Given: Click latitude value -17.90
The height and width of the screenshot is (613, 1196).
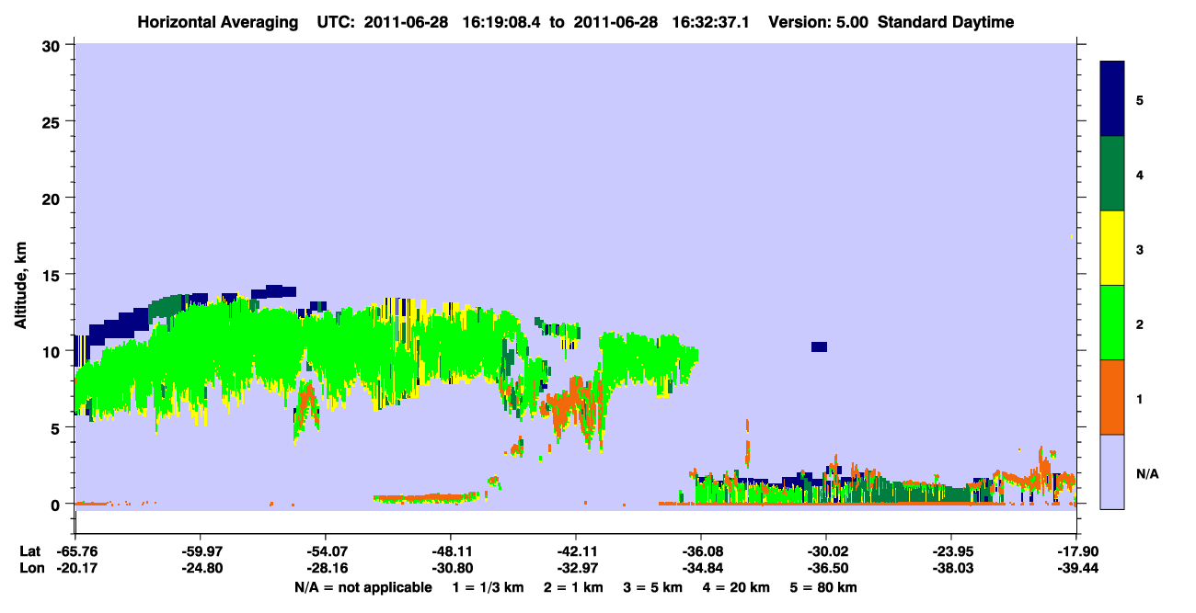Looking at the screenshot, I should 1076,551.
